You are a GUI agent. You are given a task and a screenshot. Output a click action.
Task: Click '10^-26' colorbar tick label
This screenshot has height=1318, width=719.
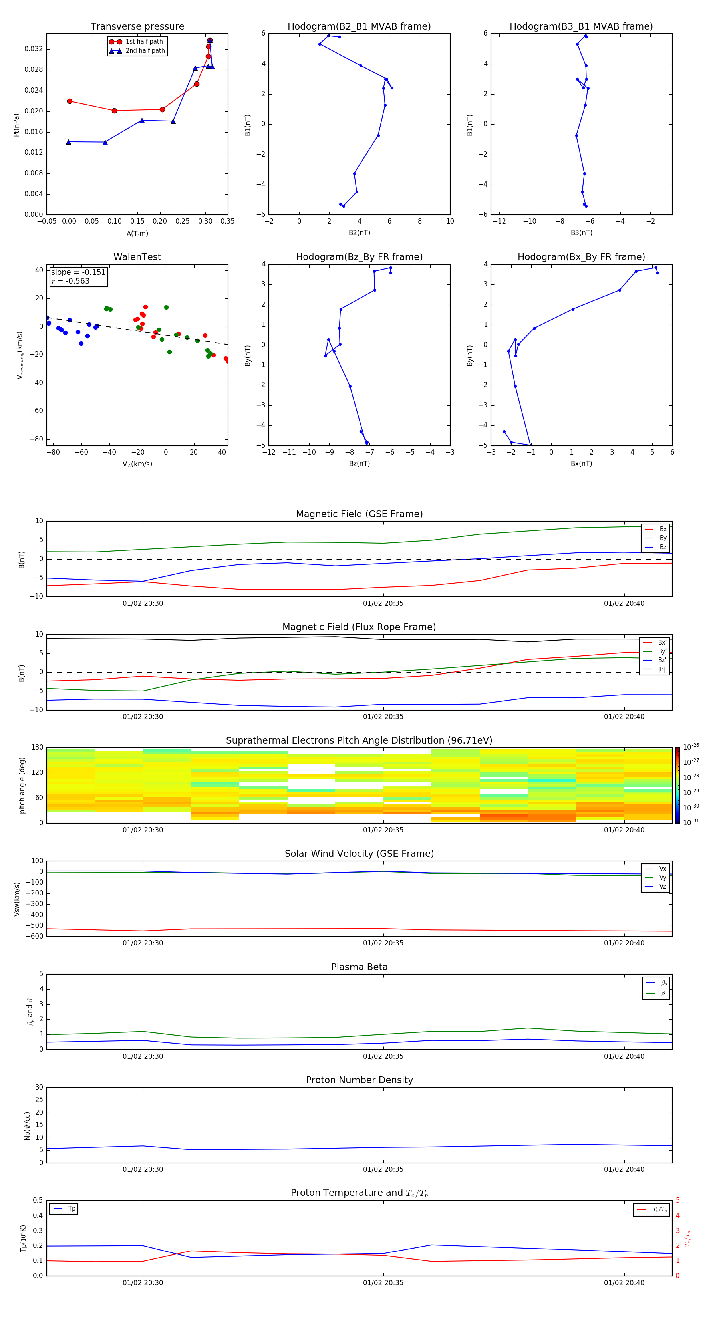coord(691,747)
